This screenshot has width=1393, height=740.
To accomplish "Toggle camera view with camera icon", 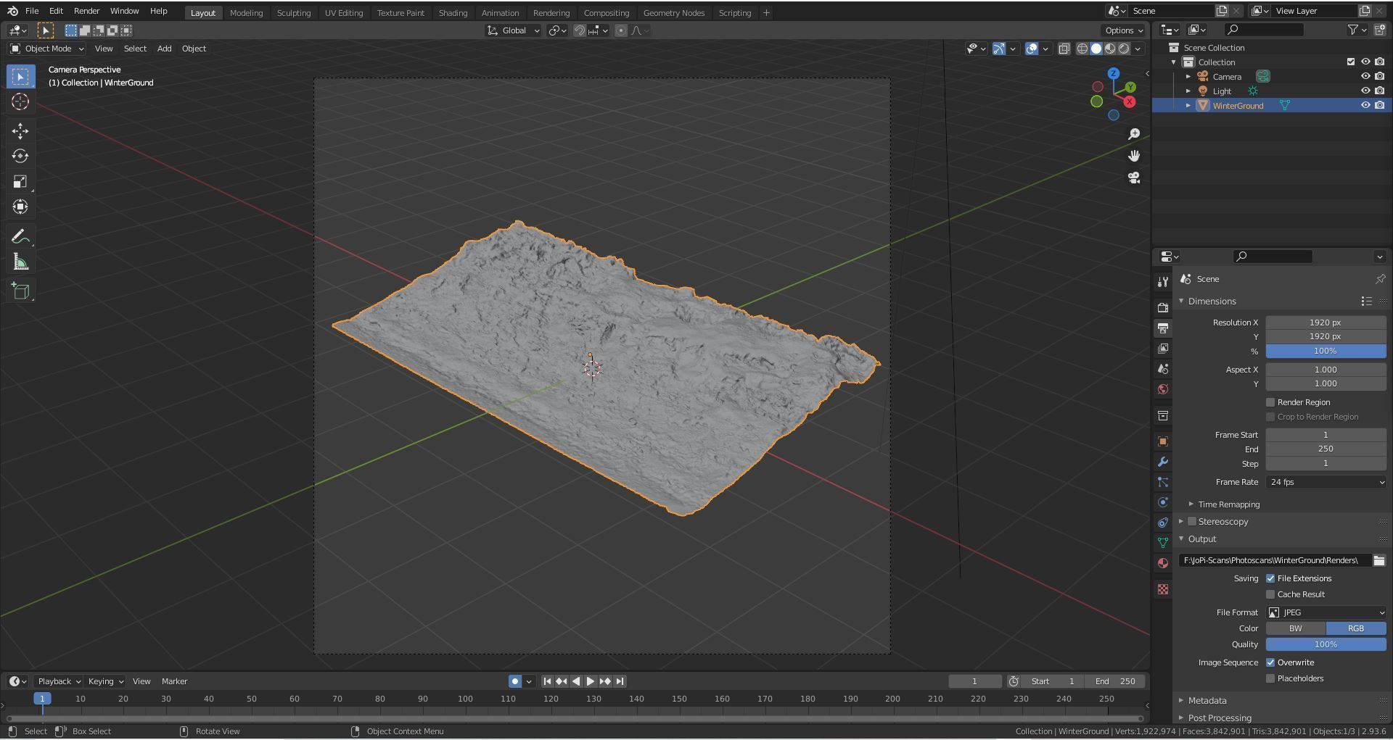I will (1134, 178).
